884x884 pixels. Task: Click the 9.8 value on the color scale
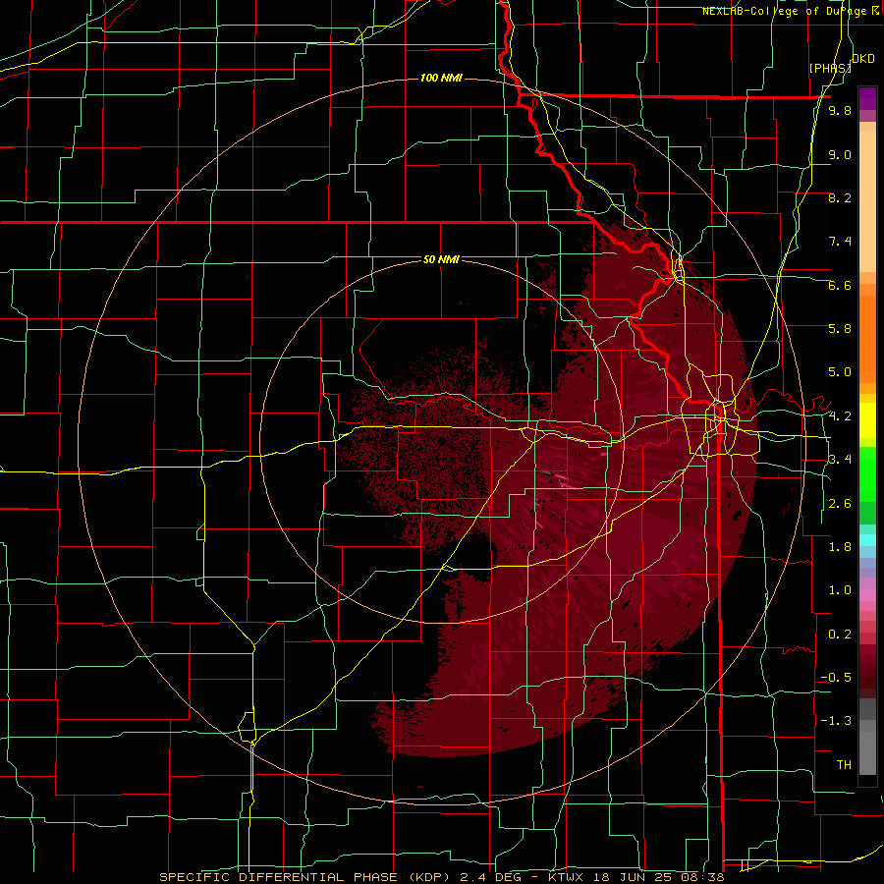click(840, 110)
